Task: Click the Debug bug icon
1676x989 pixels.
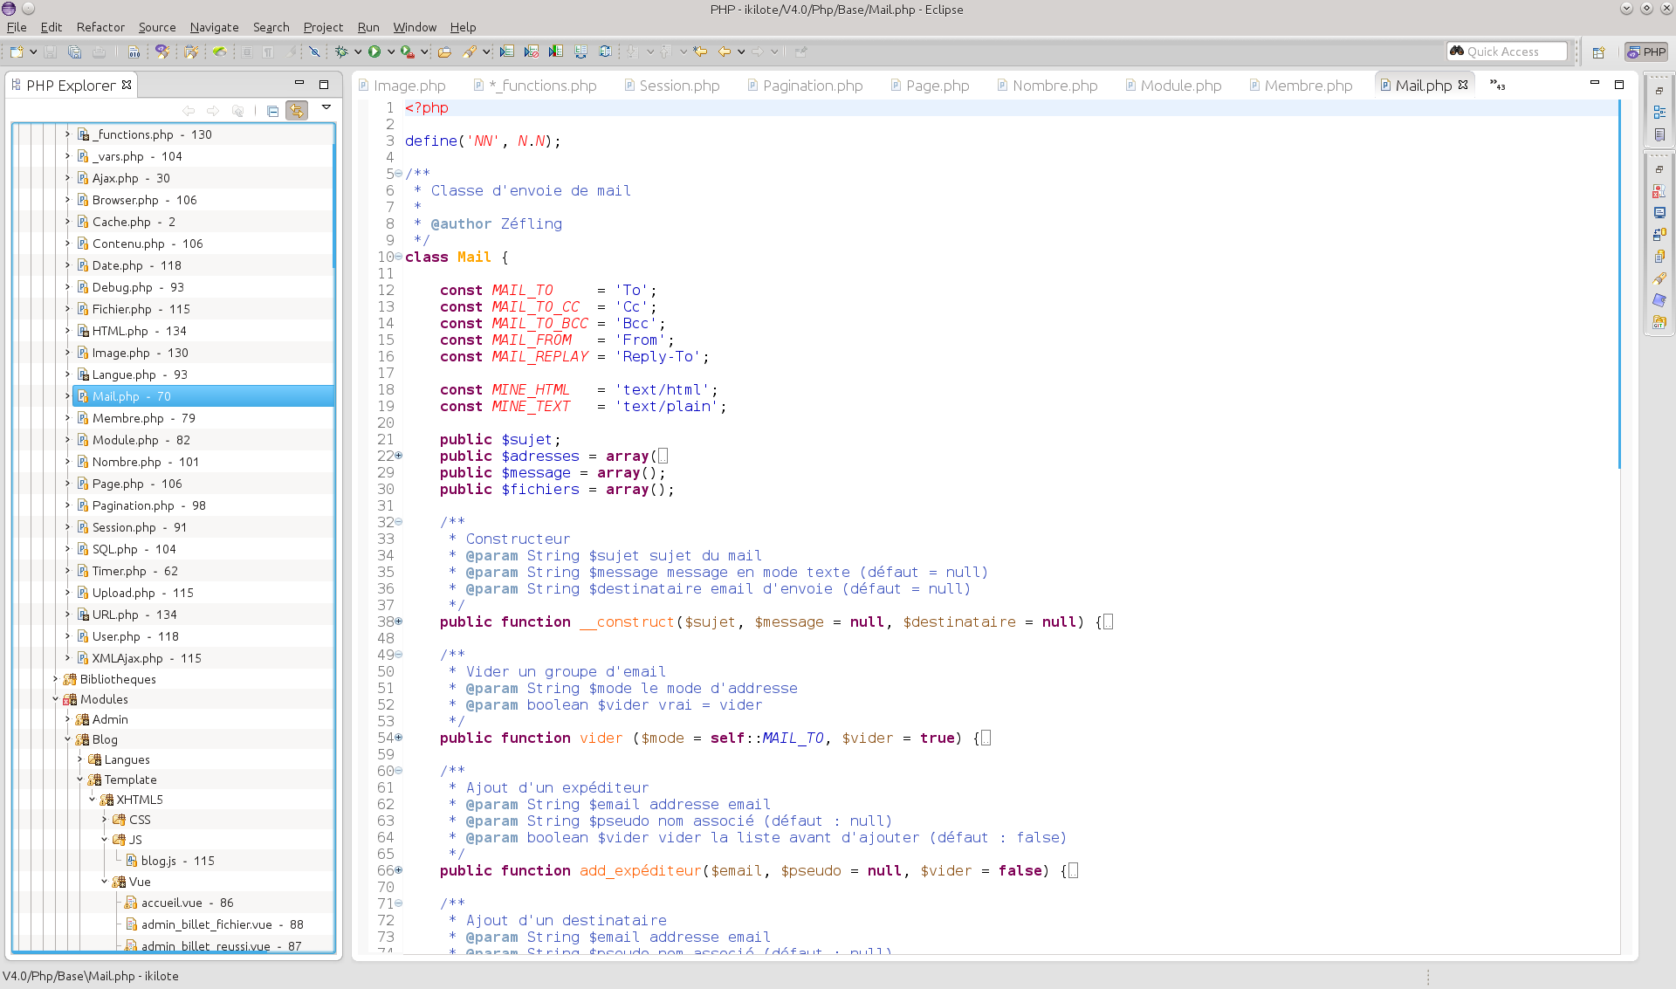Action: pos(341,52)
